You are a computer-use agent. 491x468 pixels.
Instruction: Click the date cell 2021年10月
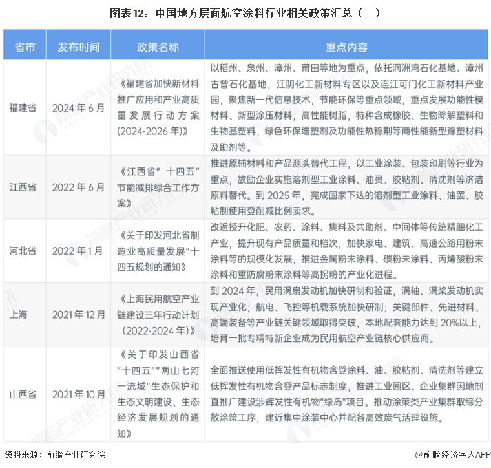click(x=79, y=394)
